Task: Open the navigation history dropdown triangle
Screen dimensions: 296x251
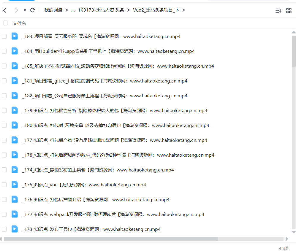Action: point(25,10)
